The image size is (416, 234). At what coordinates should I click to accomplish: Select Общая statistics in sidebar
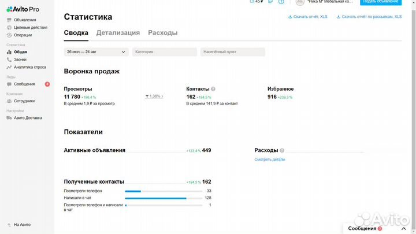[x=20, y=52]
